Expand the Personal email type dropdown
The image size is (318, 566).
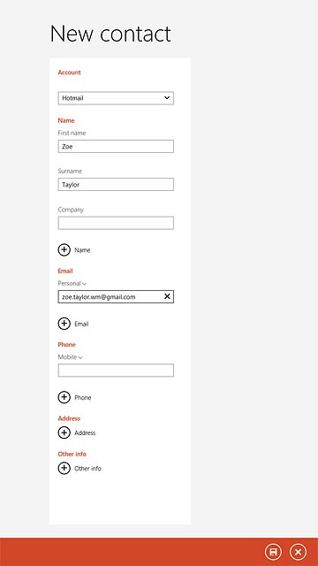(x=72, y=283)
